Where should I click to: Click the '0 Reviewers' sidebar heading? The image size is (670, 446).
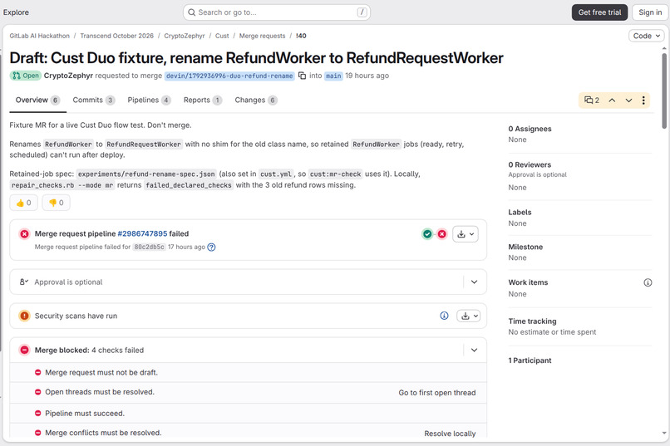pos(530,164)
